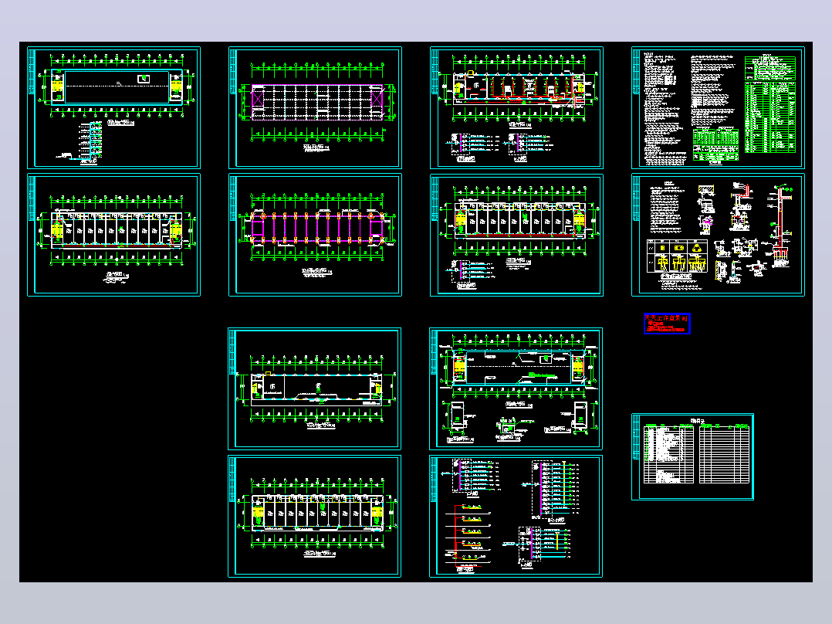Image resolution: width=832 pixels, height=624 pixels.
Task: Click the magenta X-marked bay at left of dashed grid plan
Action: (x=257, y=99)
